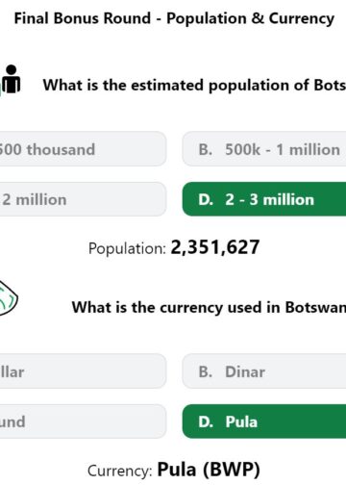Image resolution: width=346 pixels, height=485 pixels.
Task: Click the 'Population:' label text
Action: 127,248
